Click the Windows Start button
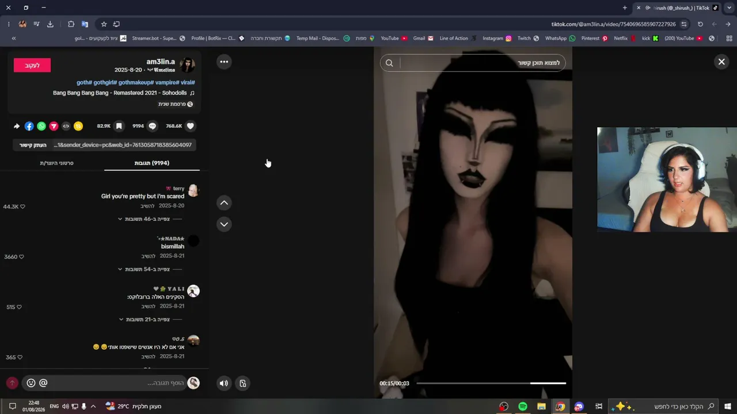 coord(728,407)
